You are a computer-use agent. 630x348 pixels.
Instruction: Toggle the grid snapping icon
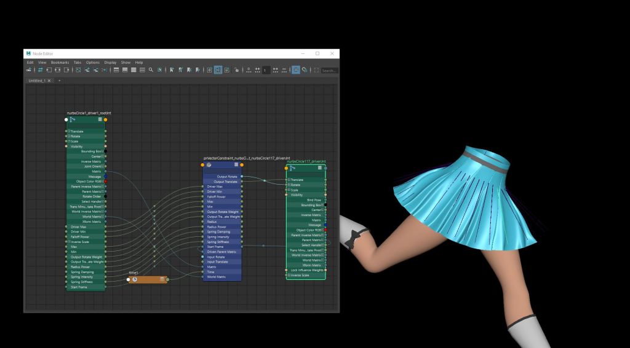[x=305, y=70]
